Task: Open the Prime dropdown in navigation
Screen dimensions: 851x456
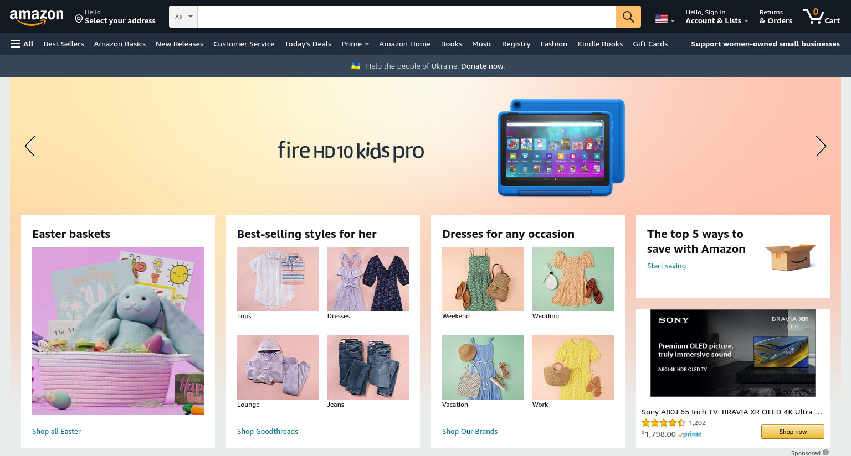Action: (x=355, y=44)
